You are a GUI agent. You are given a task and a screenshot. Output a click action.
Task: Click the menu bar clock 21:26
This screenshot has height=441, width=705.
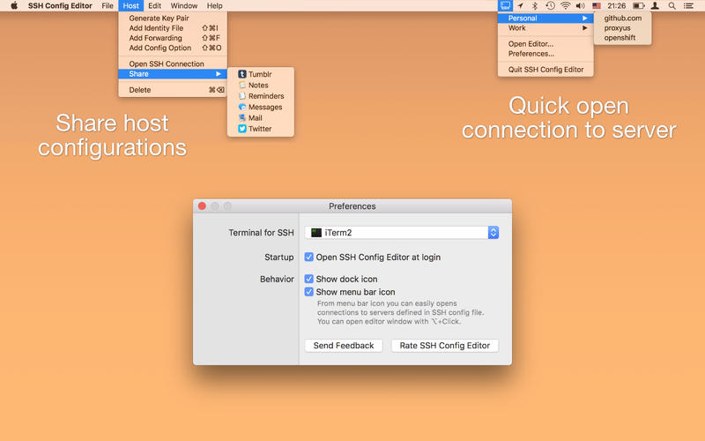pyautogui.click(x=616, y=6)
